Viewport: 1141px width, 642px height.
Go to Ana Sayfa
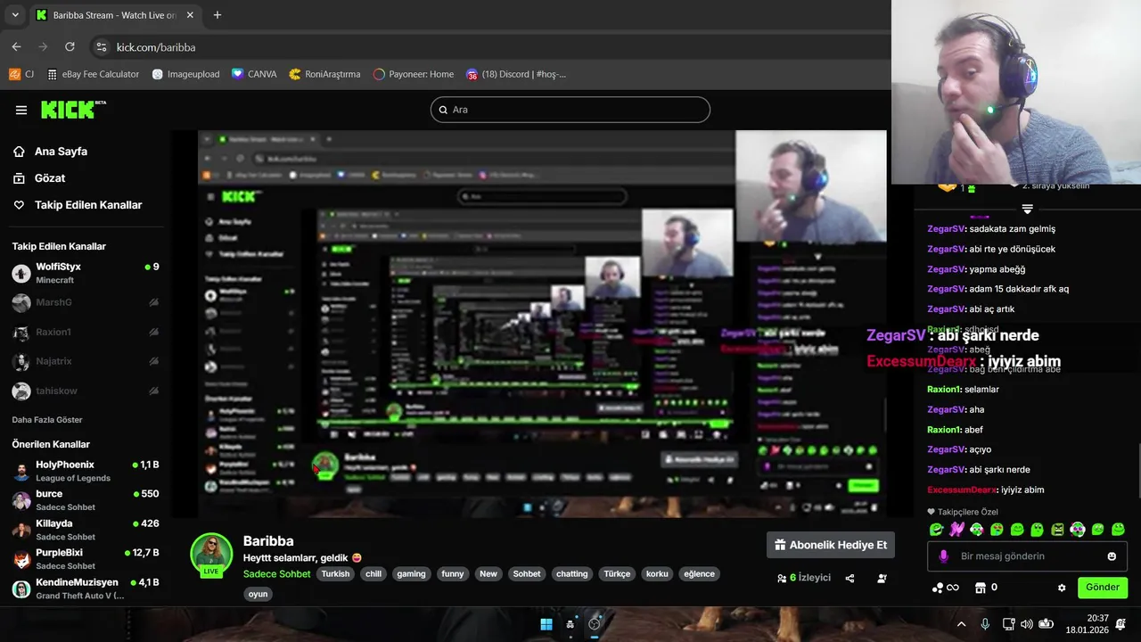(50, 152)
